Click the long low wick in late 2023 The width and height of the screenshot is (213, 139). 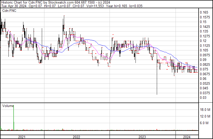(x=157, y=82)
